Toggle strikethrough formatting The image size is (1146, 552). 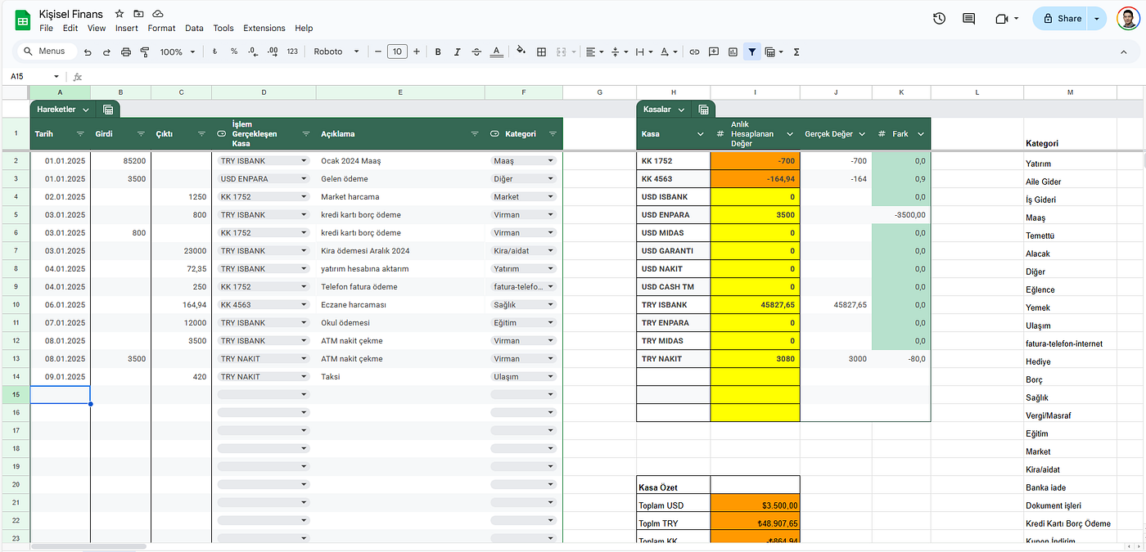click(x=476, y=52)
